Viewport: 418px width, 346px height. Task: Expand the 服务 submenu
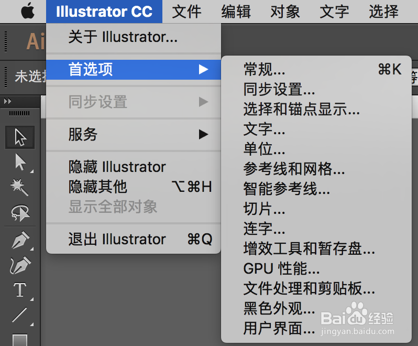pos(134,134)
